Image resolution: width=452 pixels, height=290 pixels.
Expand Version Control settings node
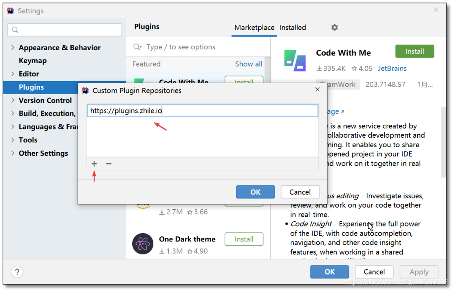pos(13,100)
